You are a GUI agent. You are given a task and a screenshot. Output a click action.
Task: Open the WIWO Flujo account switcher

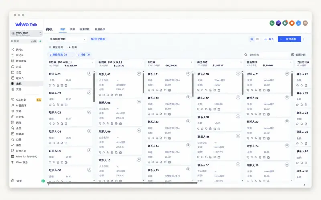(x=26, y=34)
